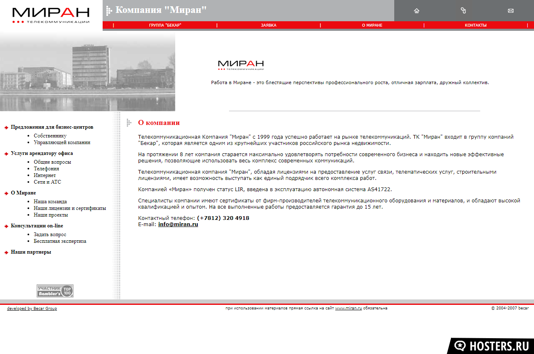Go to Интернет page
This screenshot has width=534, height=354.
pos(45,175)
